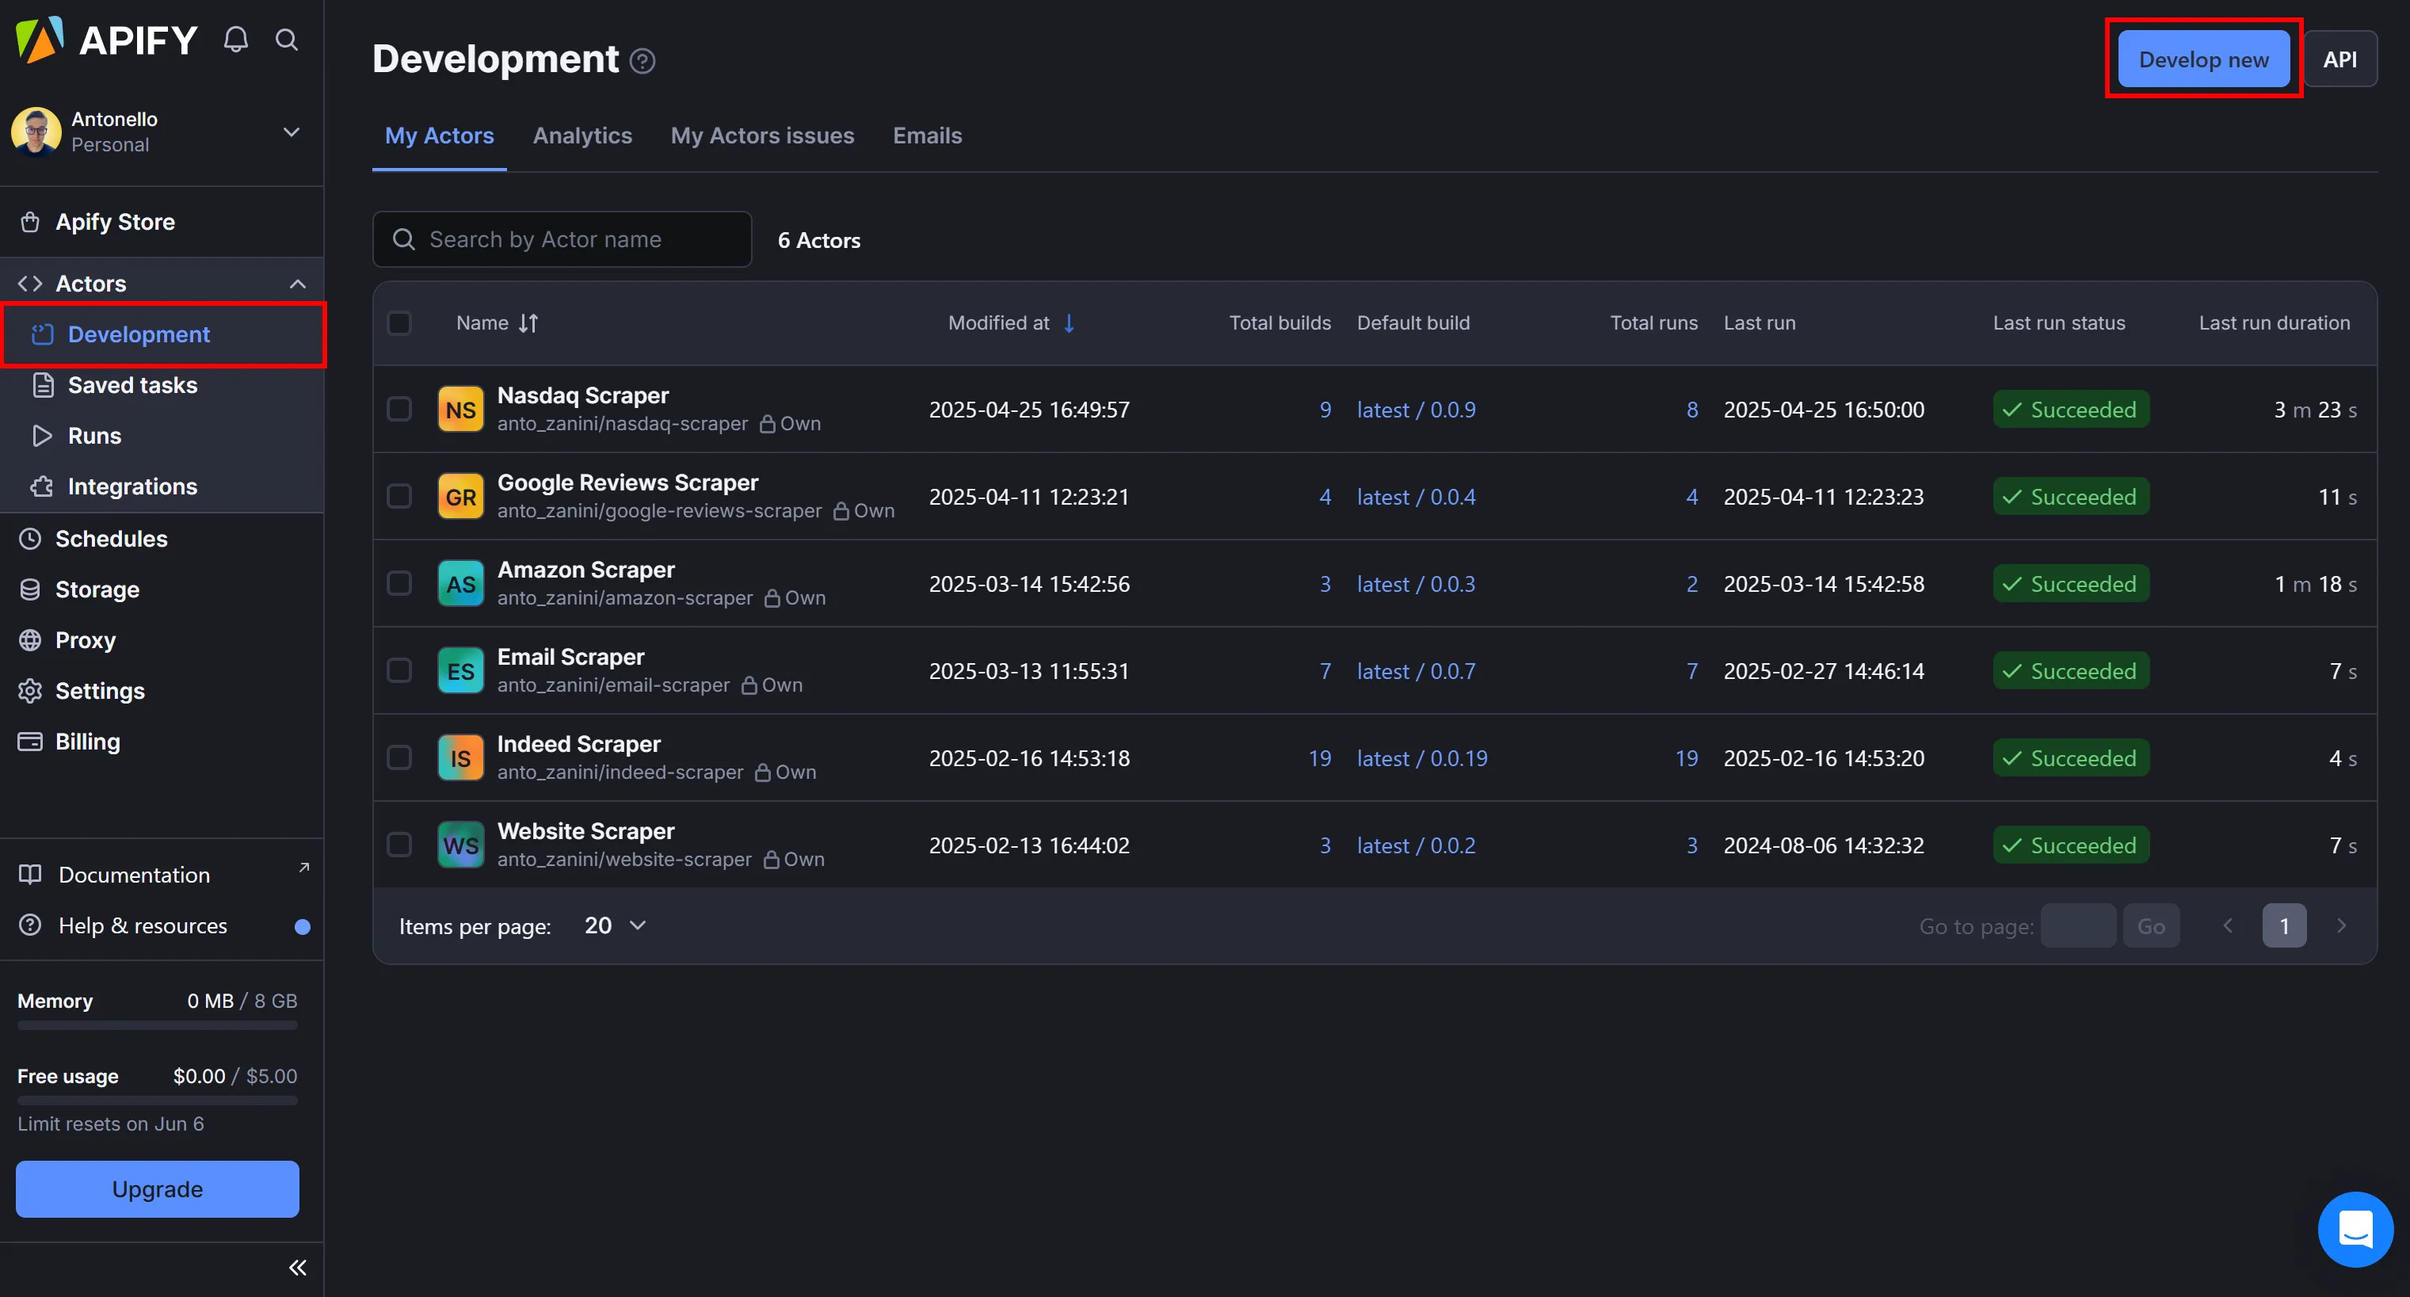Click Antonello's profile avatar
2410x1297 pixels.
point(36,131)
